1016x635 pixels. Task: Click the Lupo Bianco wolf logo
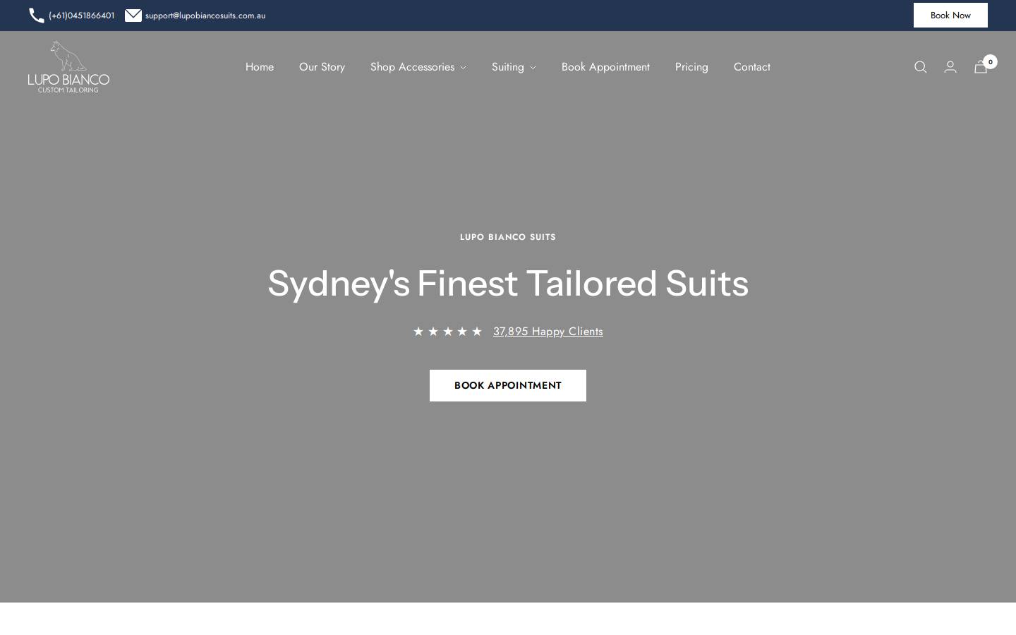(68, 67)
